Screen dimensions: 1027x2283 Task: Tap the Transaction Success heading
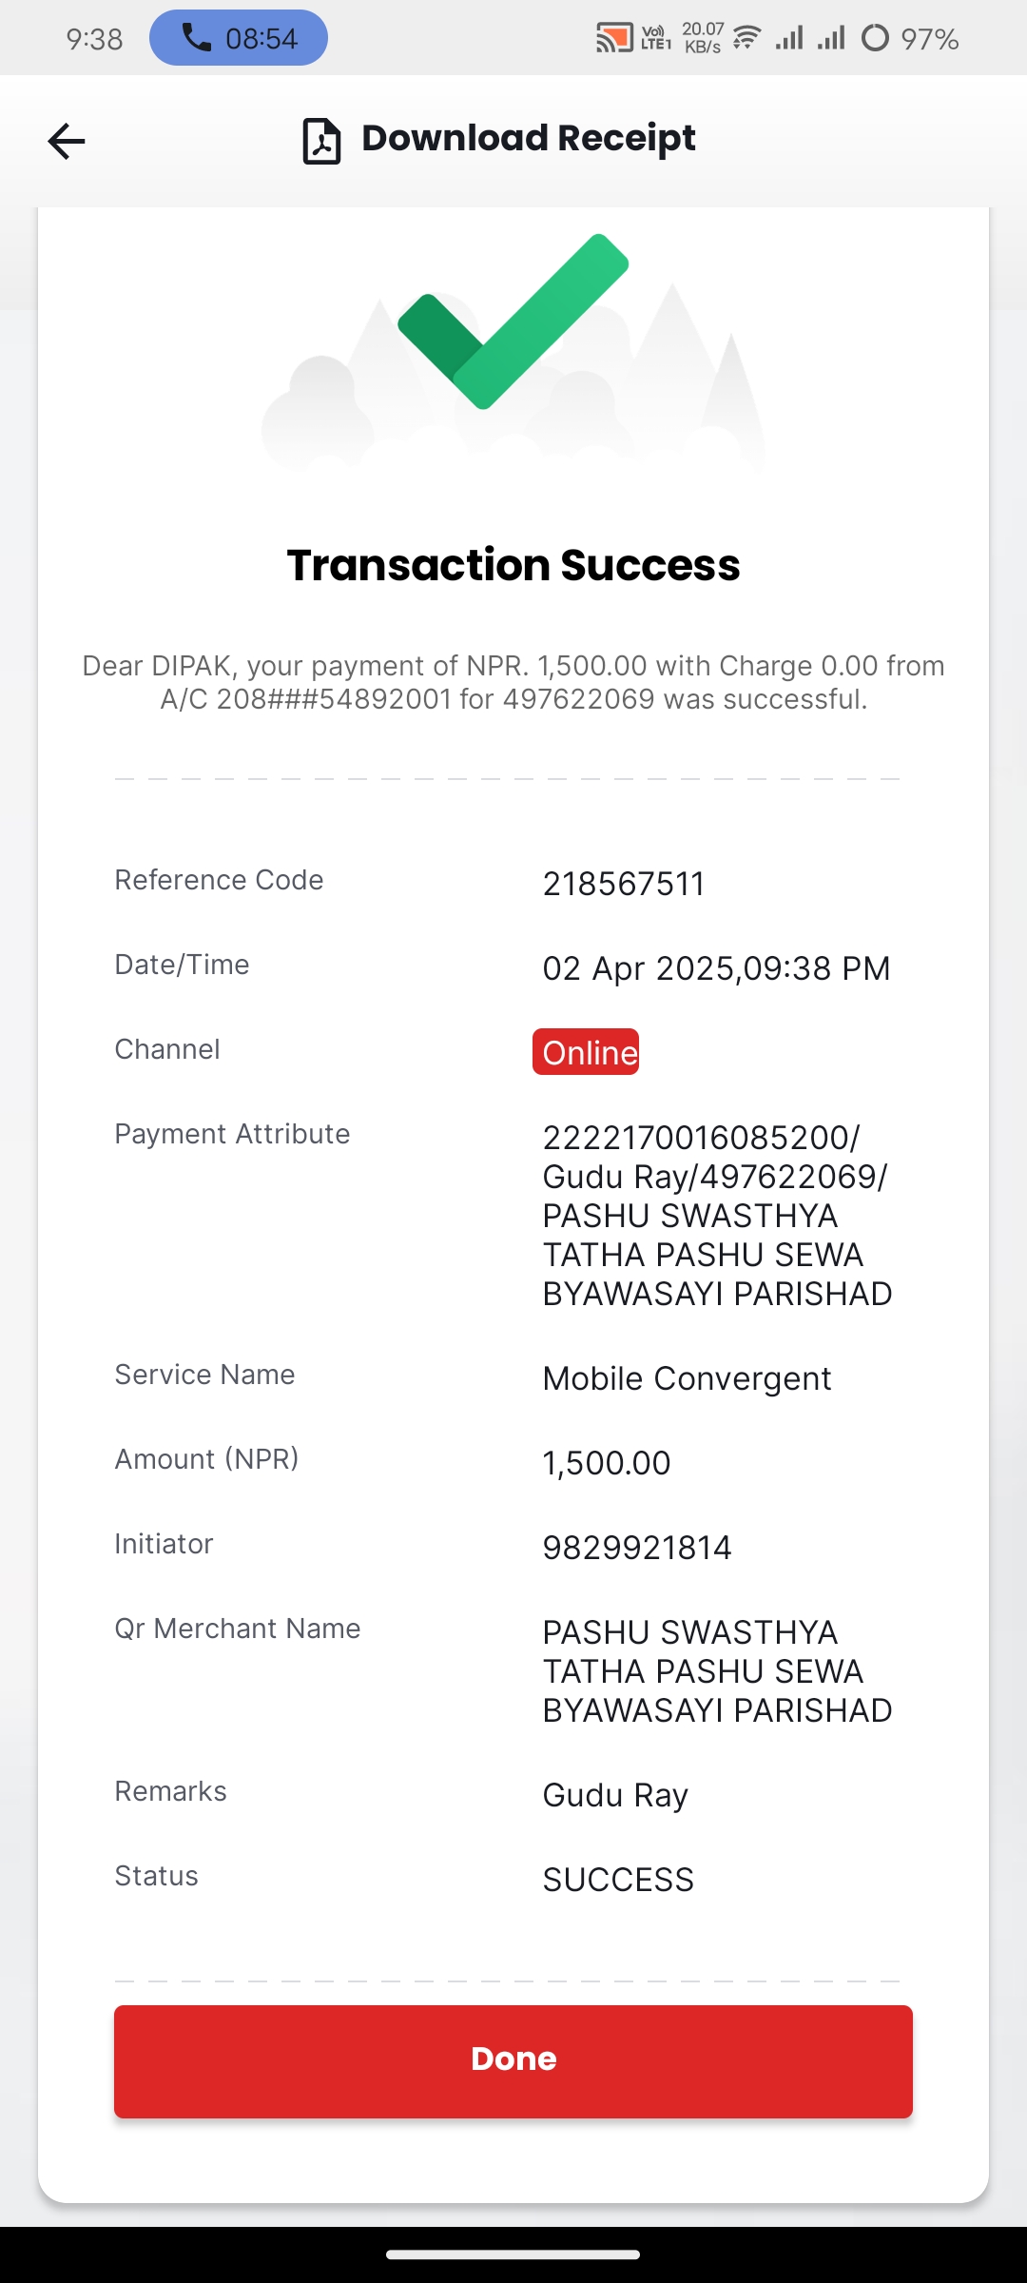pyautogui.click(x=513, y=565)
